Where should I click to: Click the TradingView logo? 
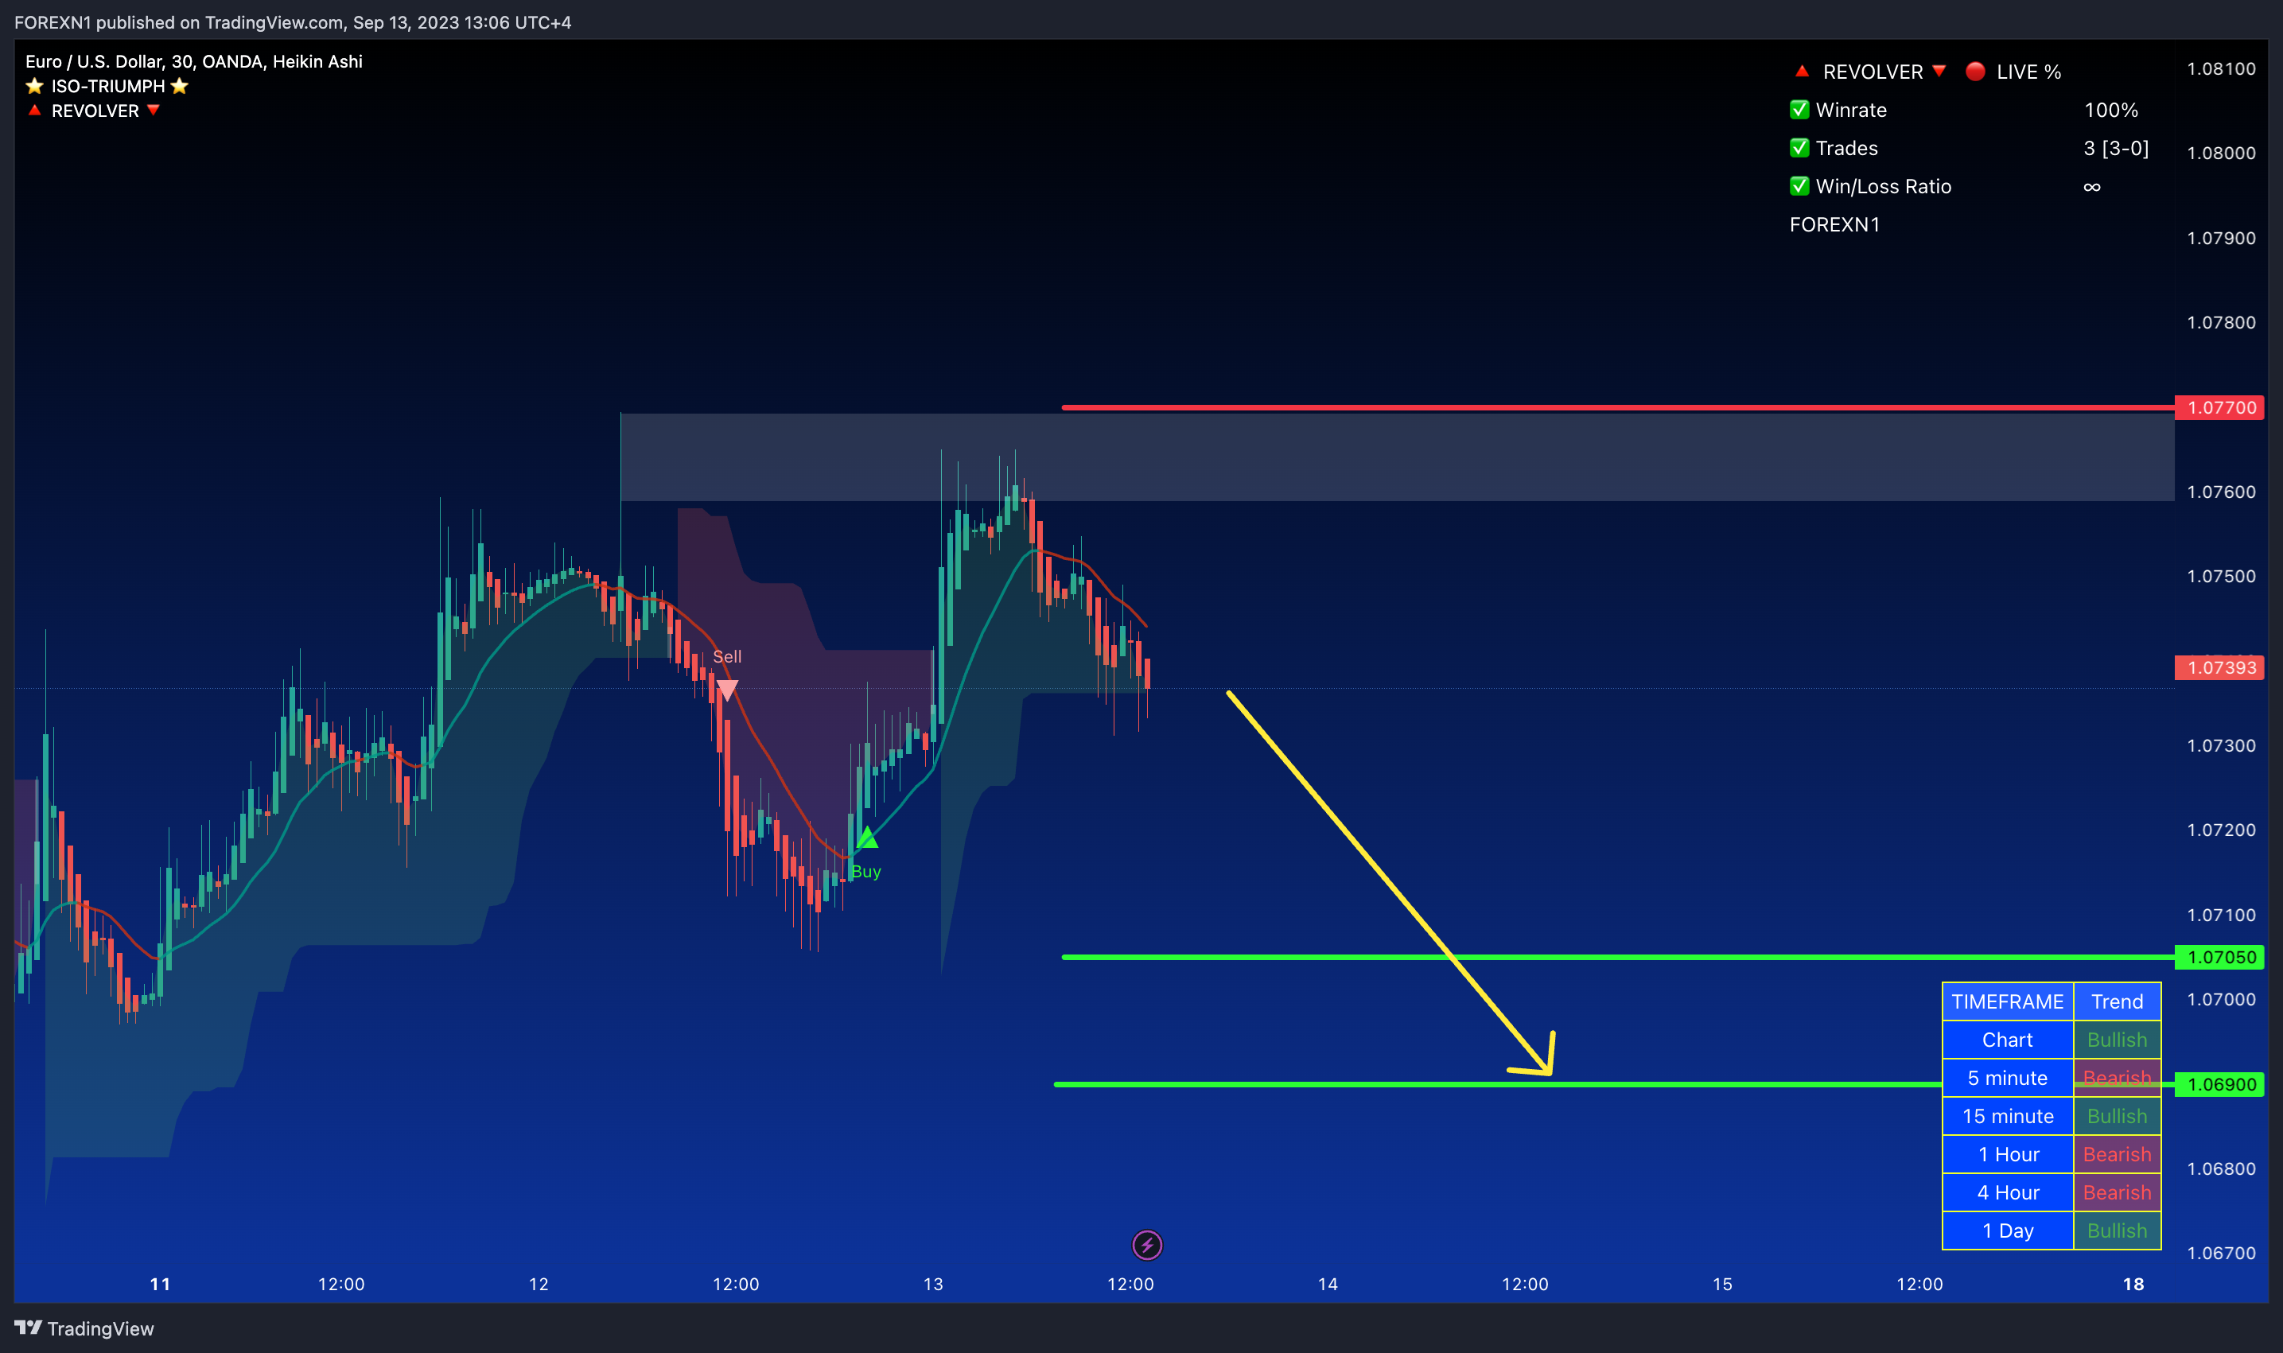pos(83,1328)
